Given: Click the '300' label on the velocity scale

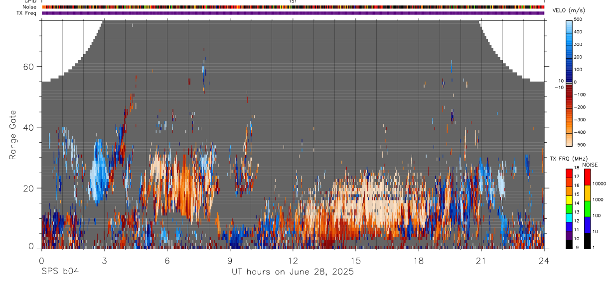Looking at the screenshot, I should click(x=578, y=44).
